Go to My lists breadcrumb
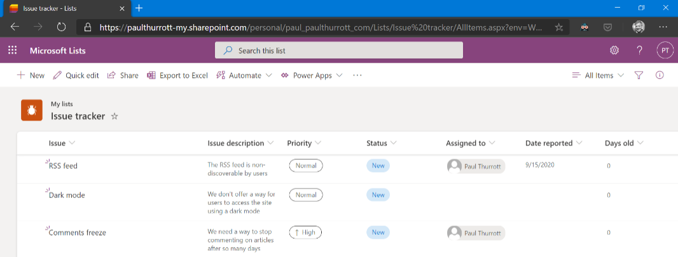The image size is (678, 257). (62, 104)
